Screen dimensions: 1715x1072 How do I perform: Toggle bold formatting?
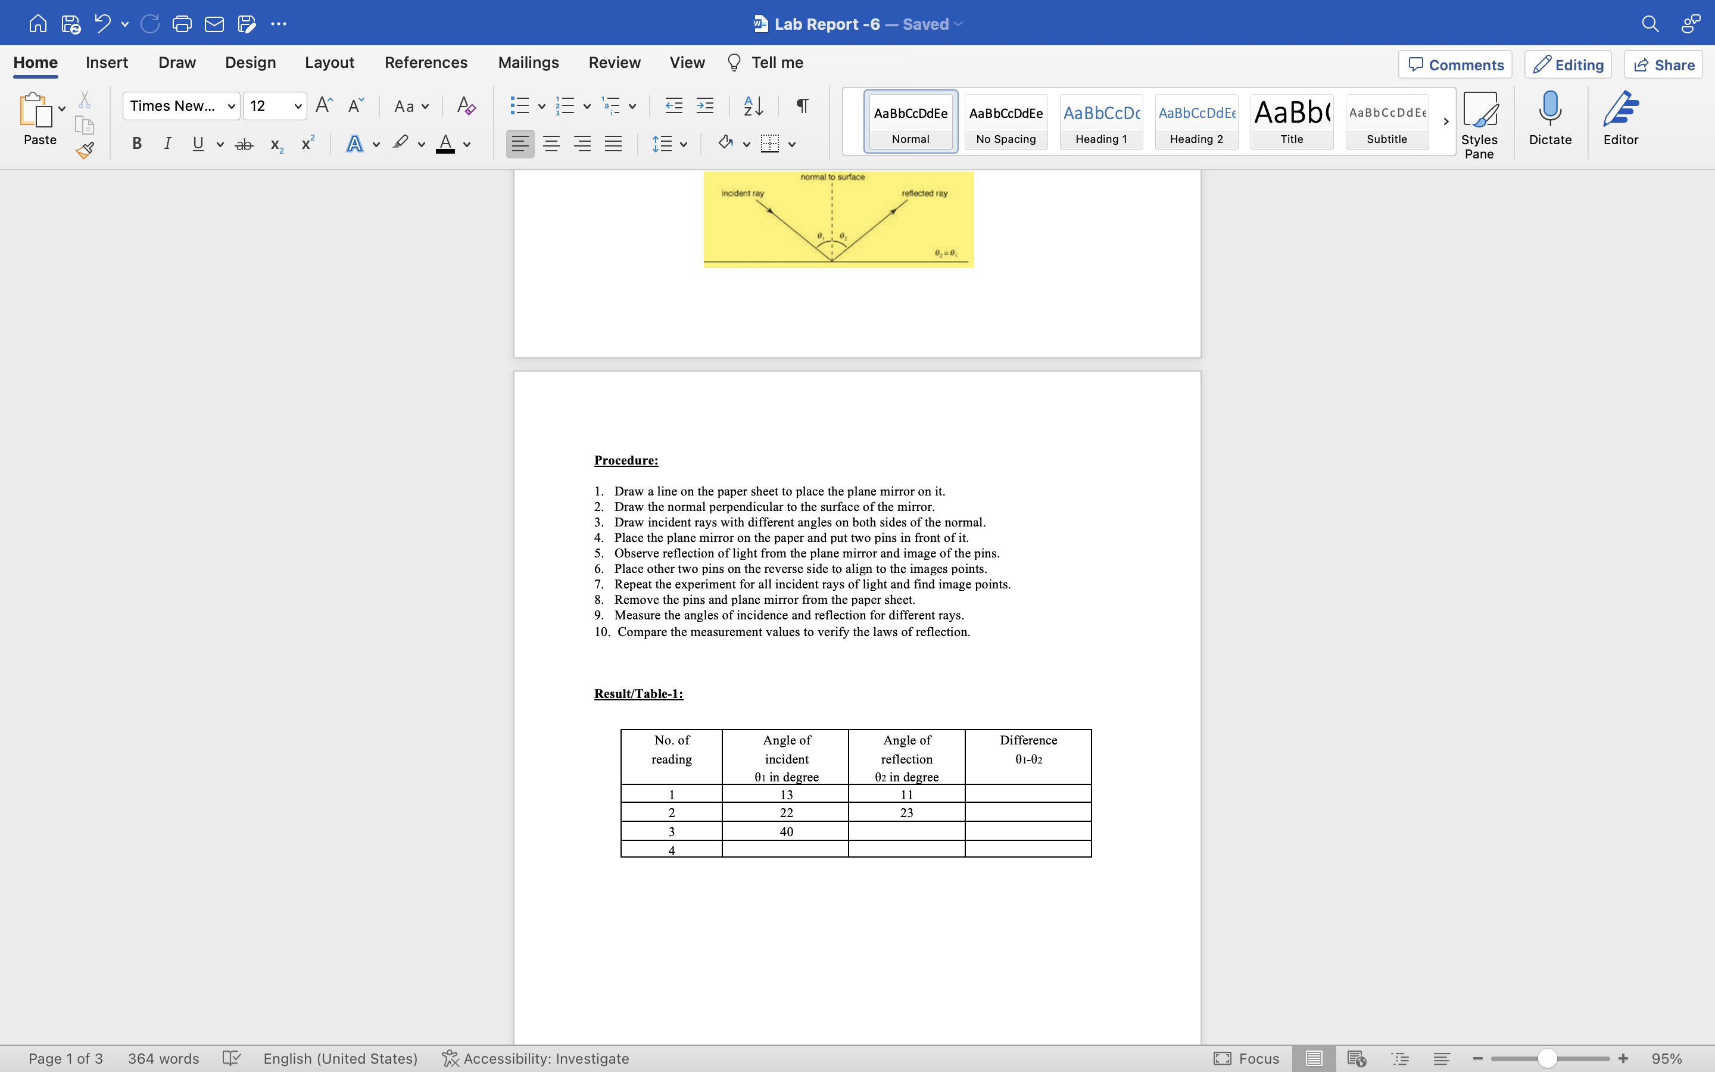coord(137,144)
